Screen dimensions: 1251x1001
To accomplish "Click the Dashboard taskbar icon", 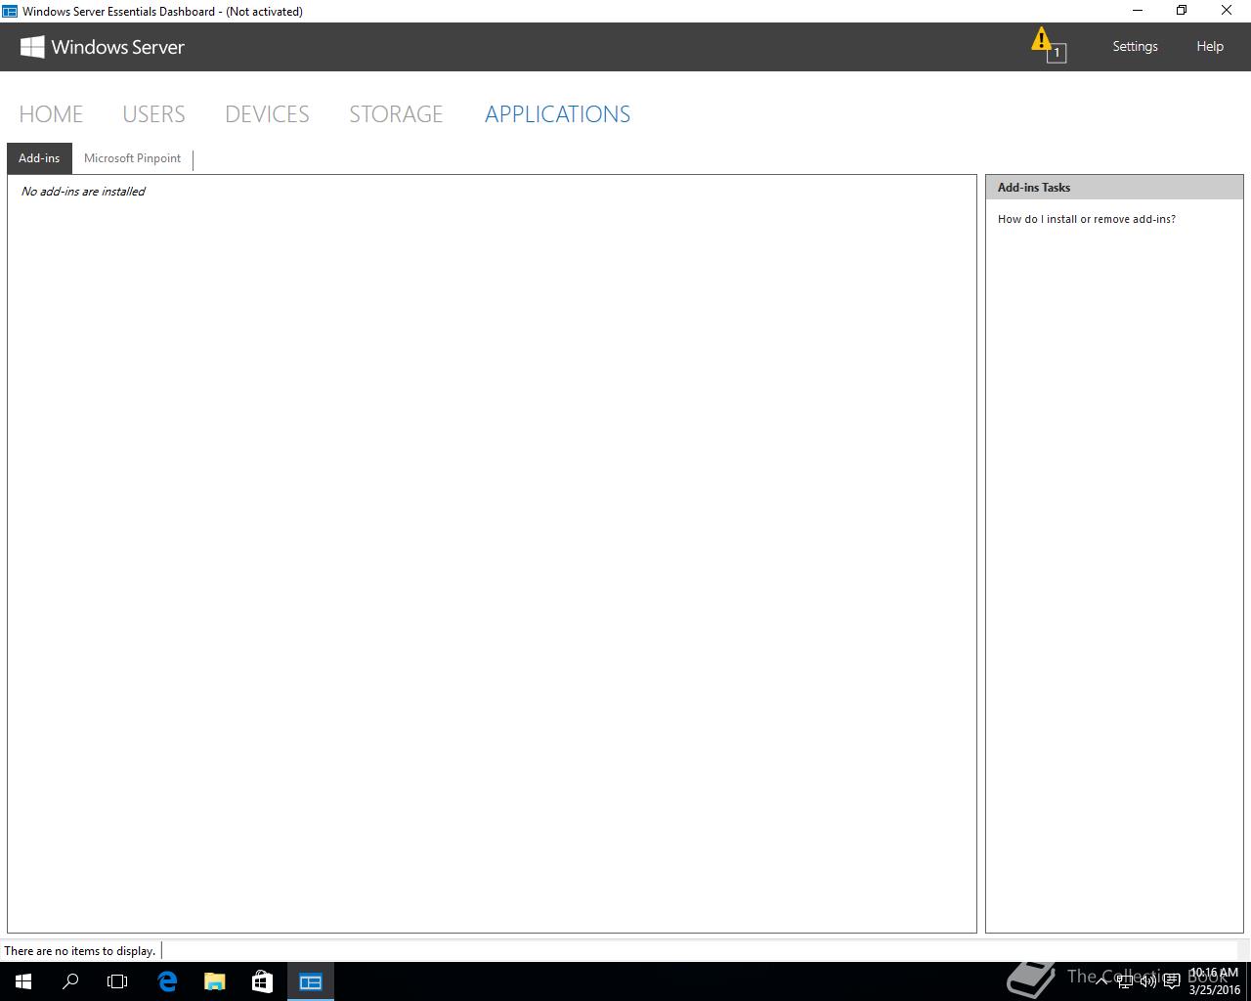I will (311, 981).
